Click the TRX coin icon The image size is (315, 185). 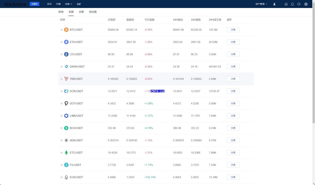pyautogui.click(x=66, y=79)
